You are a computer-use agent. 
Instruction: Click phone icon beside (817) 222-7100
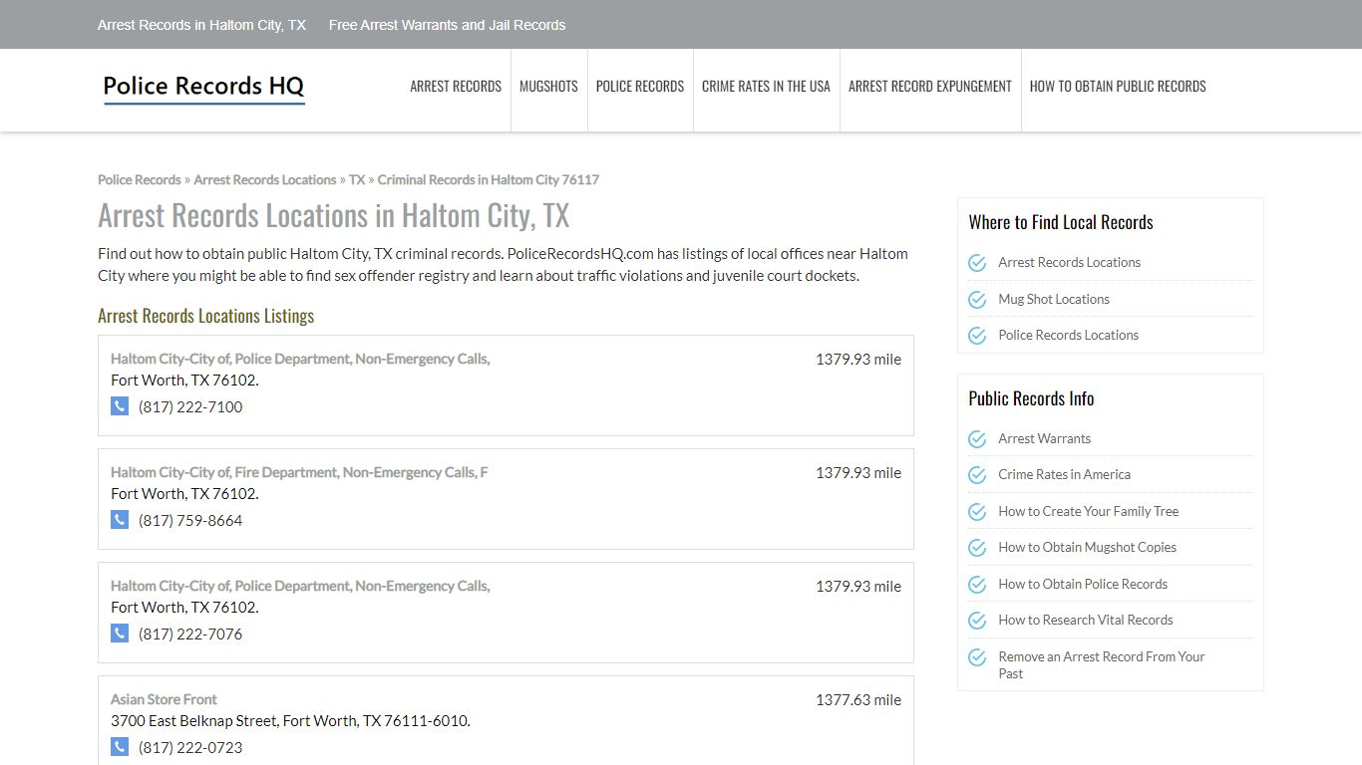tap(120, 406)
